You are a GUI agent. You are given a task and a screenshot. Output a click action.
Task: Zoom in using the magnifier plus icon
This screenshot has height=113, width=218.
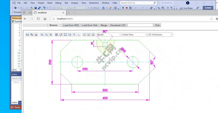(x=42, y=35)
